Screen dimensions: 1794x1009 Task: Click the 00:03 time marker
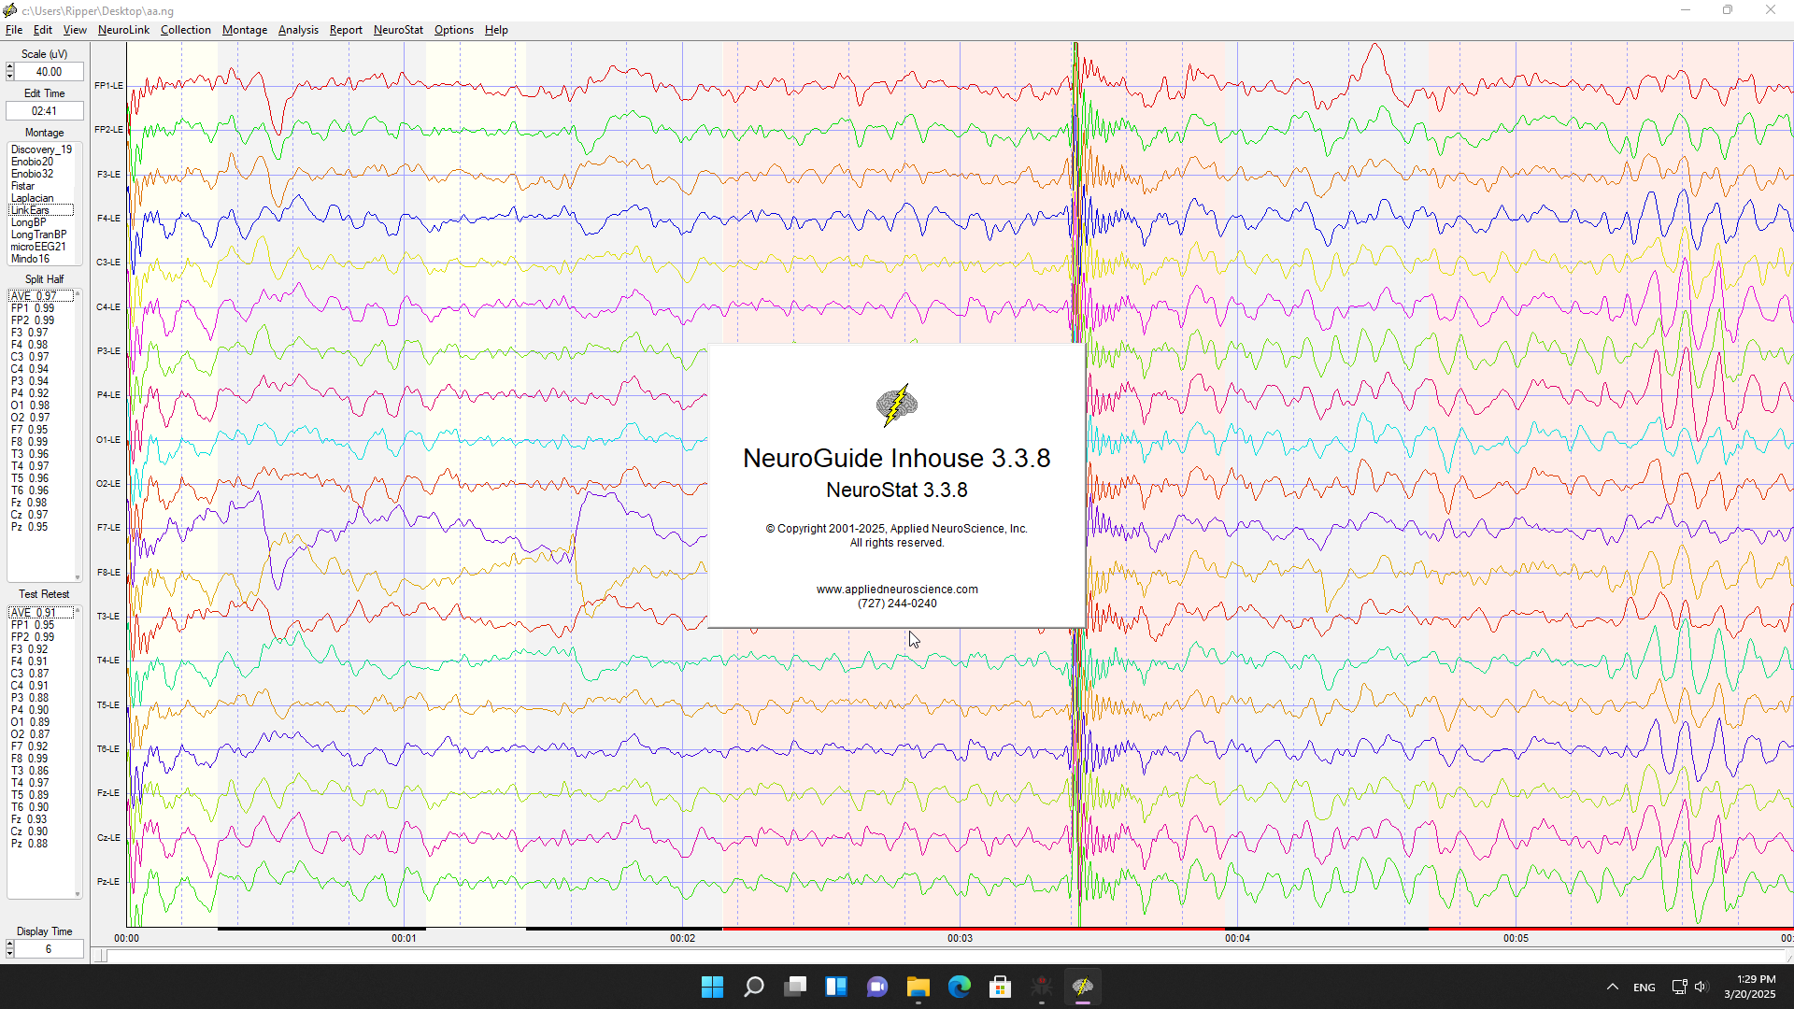[x=960, y=938]
